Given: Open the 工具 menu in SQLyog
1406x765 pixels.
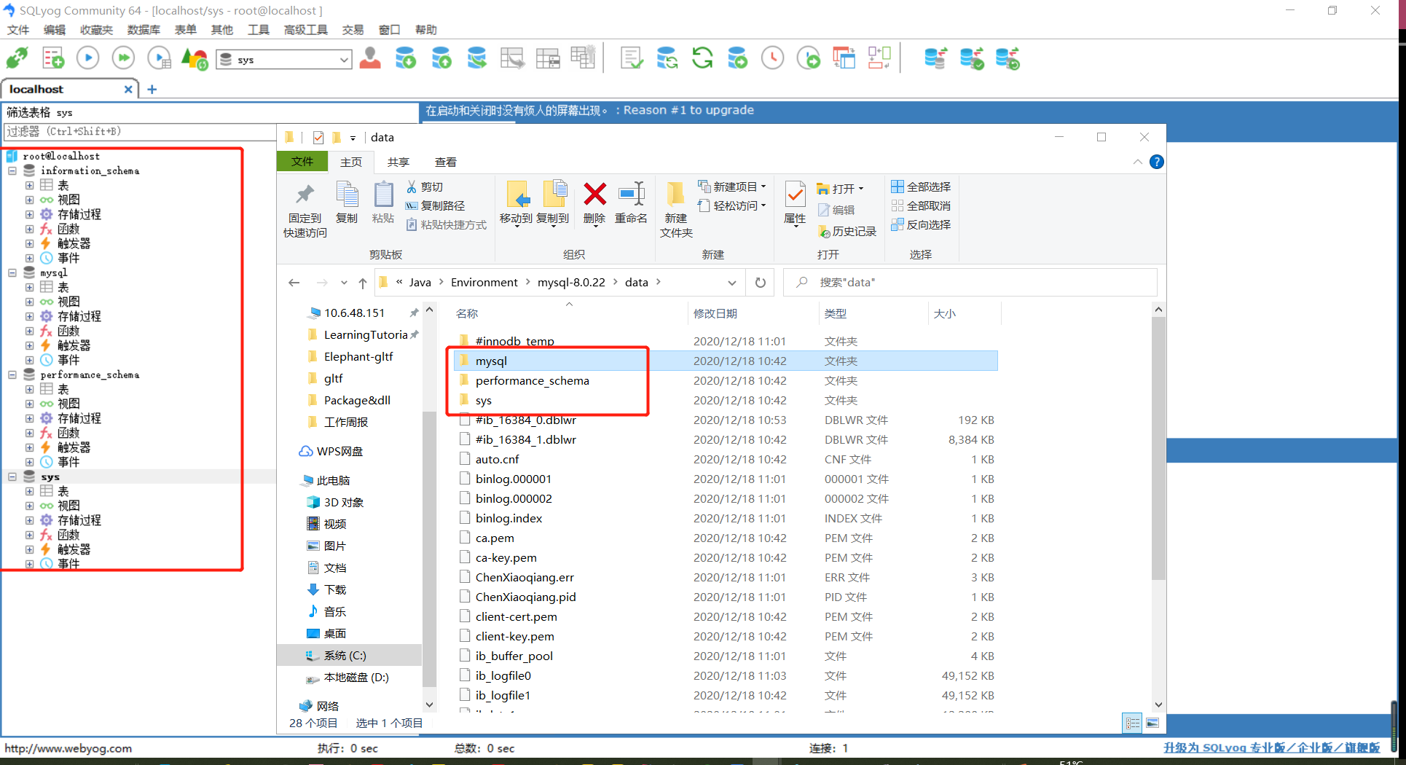Looking at the screenshot, I should pyautogui.click(x=259, y=30).
